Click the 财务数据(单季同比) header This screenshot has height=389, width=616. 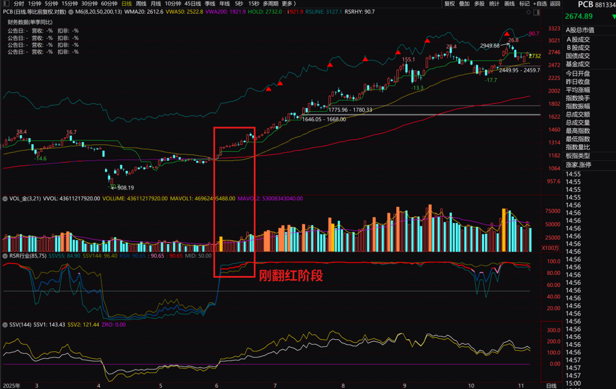tap(30, 22)
